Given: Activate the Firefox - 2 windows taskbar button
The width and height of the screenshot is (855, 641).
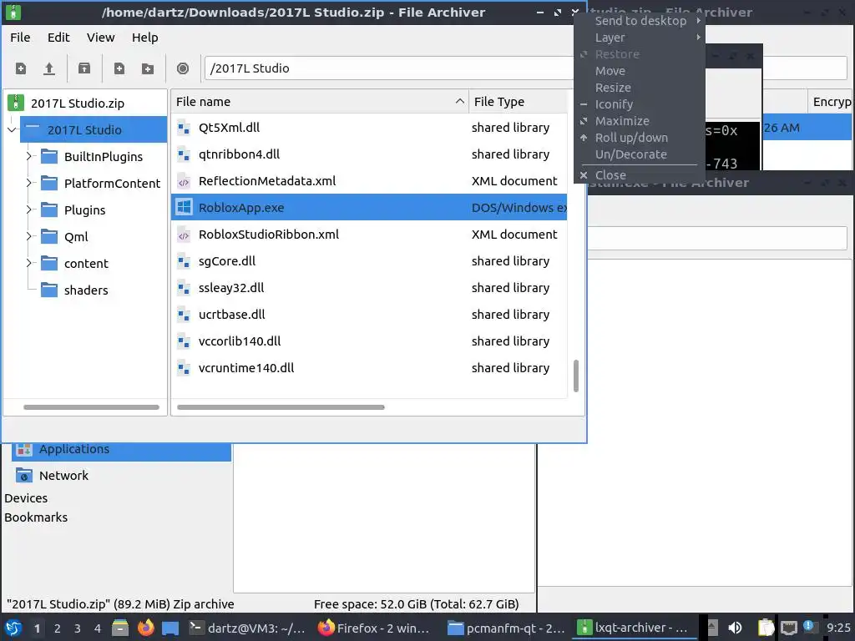Looking at the screenshot, I should tap(377, 628).
